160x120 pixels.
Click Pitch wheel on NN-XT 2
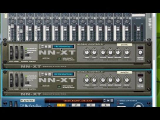point(11,80)
